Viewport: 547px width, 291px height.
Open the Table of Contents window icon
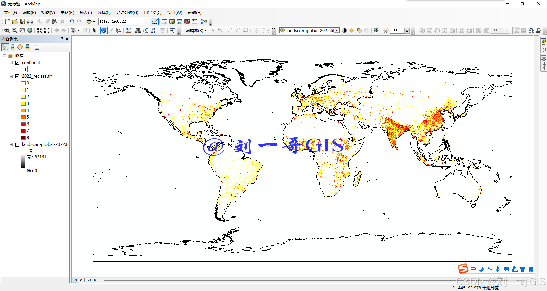pyautogui.click(x=164, y=22)
